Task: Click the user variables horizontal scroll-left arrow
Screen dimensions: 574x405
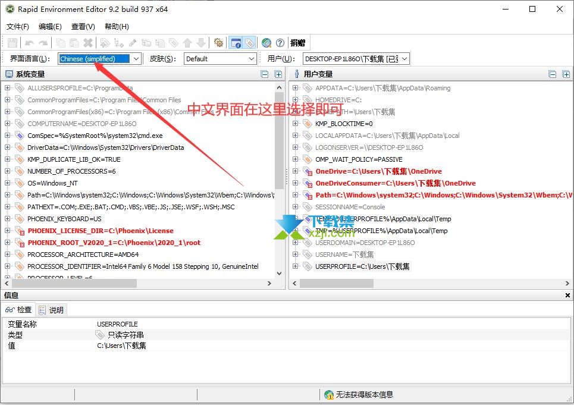Action: (294, 283)
